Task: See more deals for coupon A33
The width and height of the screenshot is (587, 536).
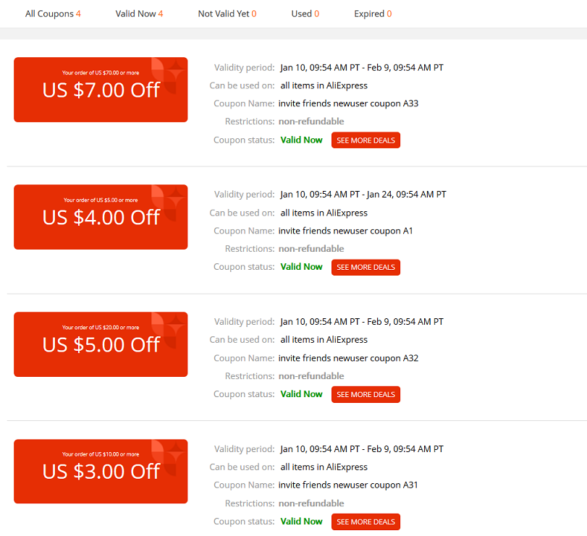Action: 366,140
